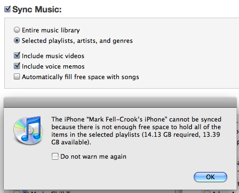239x193 pixels.
Task: Click the playlist icon beside partially hidden playlist
Action: point(26,192)
